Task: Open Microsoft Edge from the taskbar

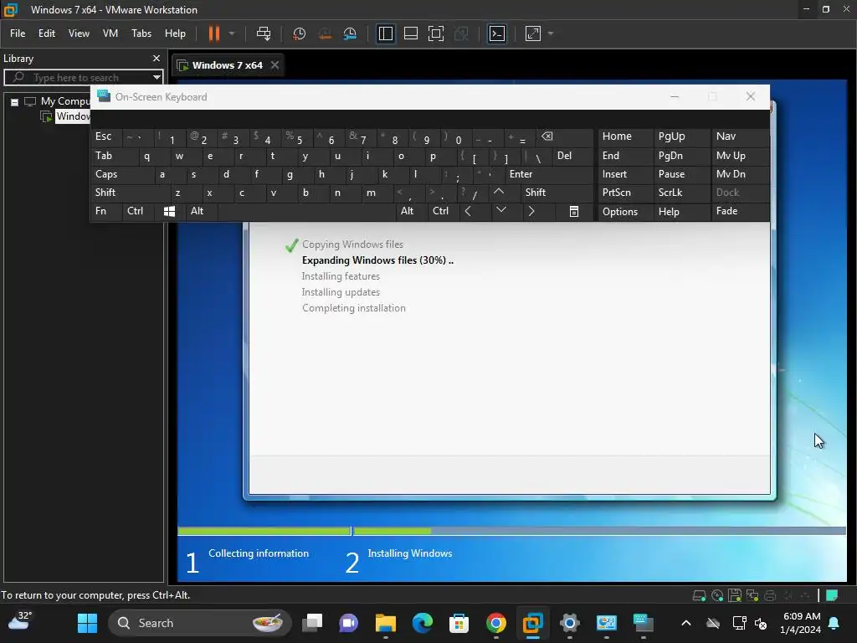Action: coord(422,623)
